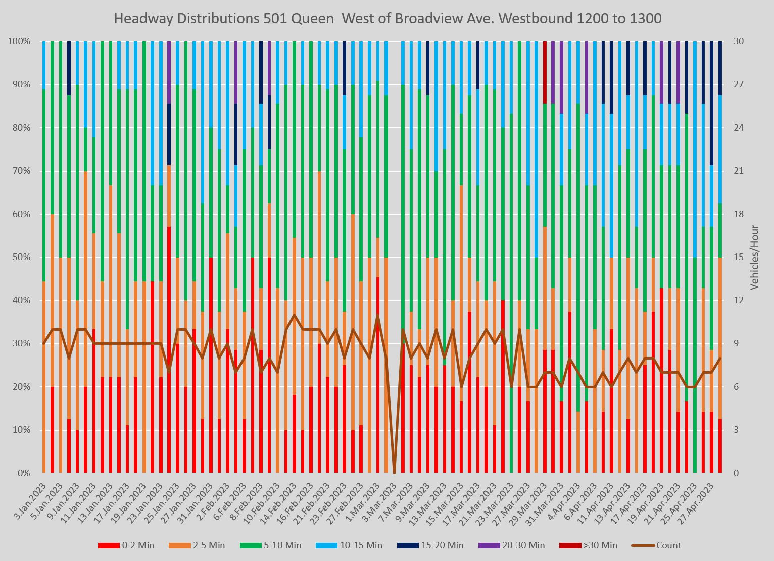Click the 15 label on right axis
Viewport: 774px width, 561px height.
pos(738,257)
